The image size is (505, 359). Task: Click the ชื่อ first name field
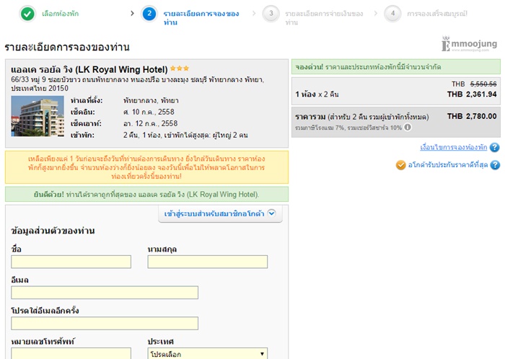point(71,262)
